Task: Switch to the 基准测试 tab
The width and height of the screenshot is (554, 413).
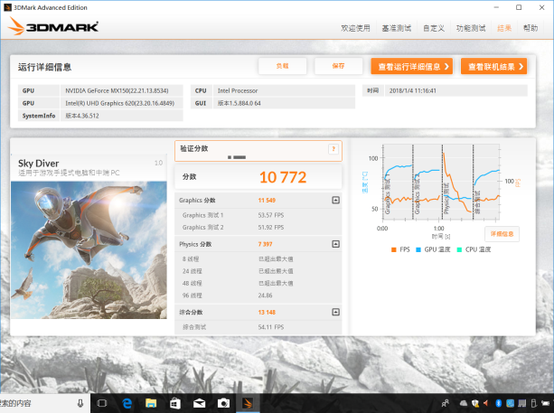Action: [397, 28]
